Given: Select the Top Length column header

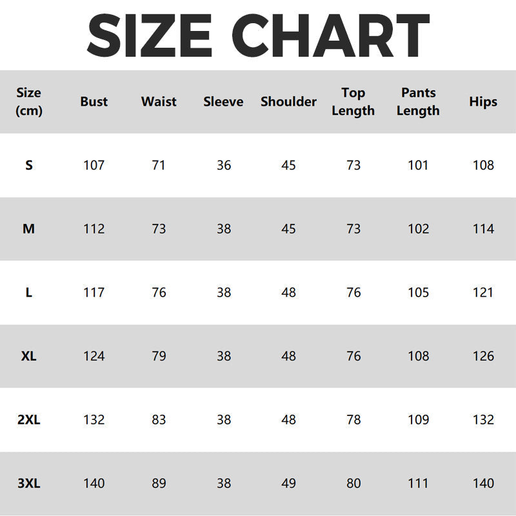Looking at the screenshot, I should point(353,102).
